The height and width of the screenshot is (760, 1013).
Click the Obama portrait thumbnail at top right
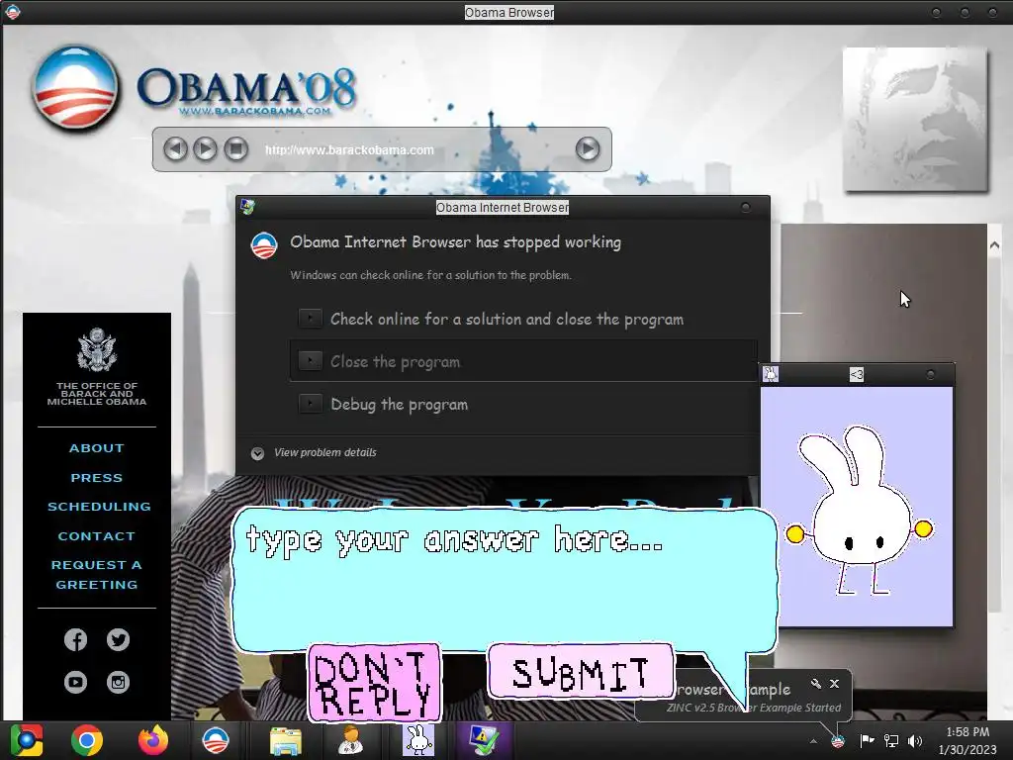(x=915, y=120)
